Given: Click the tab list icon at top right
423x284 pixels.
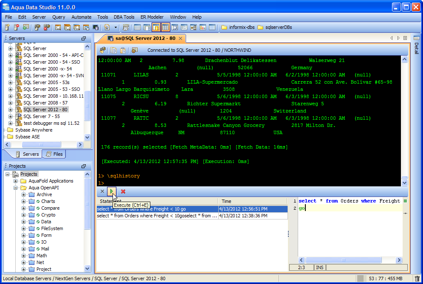Looking at the screenshot, I should click(405, 38).
